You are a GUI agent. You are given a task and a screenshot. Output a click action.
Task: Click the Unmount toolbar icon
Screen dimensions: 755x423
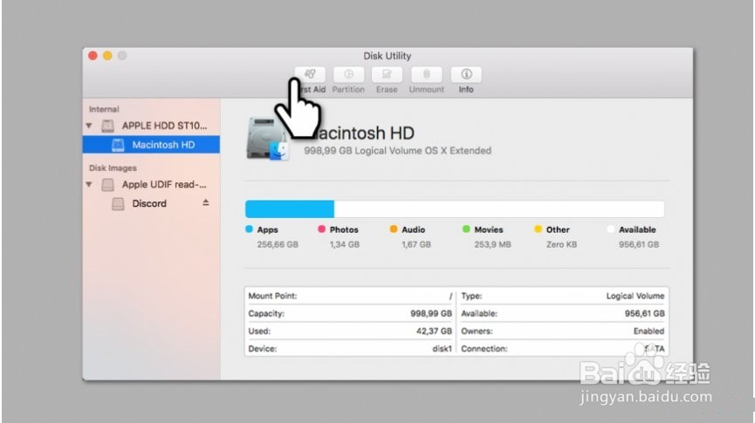click(x=426, y=74)
